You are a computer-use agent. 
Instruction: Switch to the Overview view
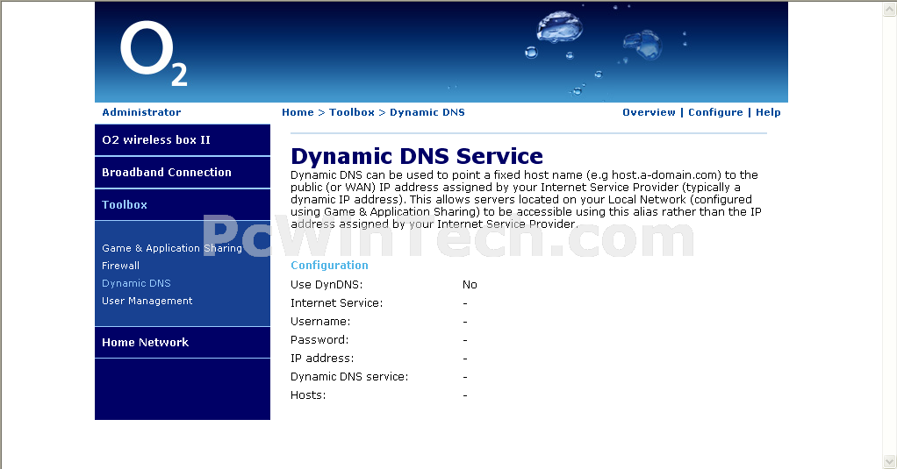tap(649, 112)
